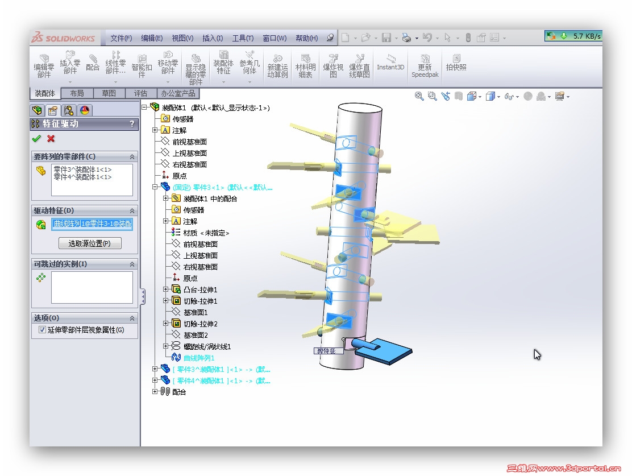Click the 选取源位置(P) button
This screenshot has width=632, height=476.
click(x=90, y=243)
